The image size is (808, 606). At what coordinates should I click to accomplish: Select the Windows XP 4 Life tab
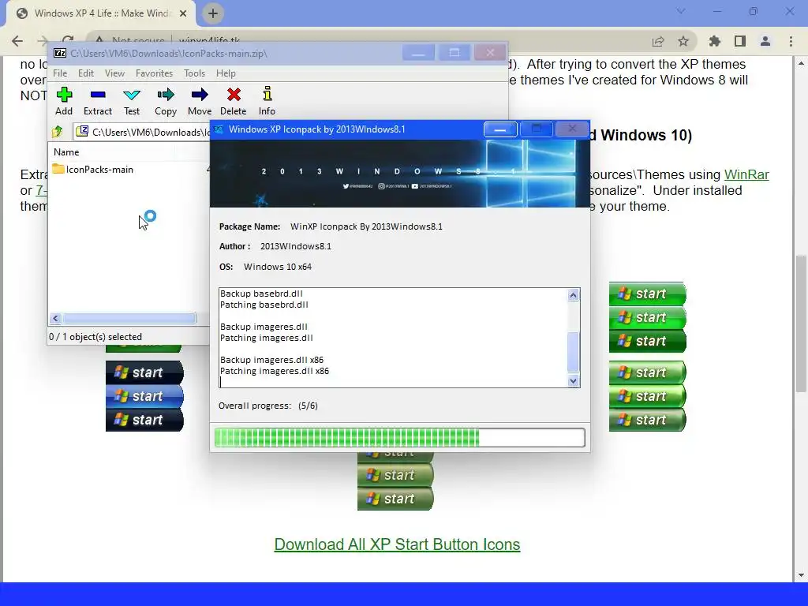[x=102, y=13]
